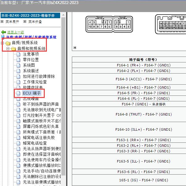Open the 灯光控制开关置于 ON entry
Screen dimensions: 186x186
[x=42, y=116]
